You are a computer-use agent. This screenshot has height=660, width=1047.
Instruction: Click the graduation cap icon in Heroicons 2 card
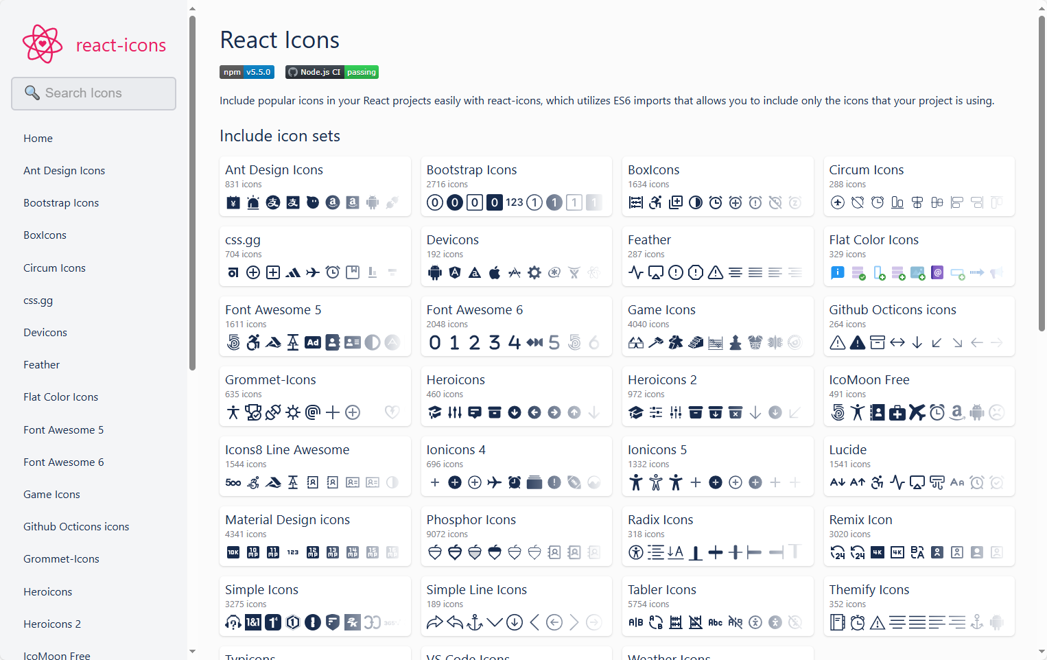(636, 412)
